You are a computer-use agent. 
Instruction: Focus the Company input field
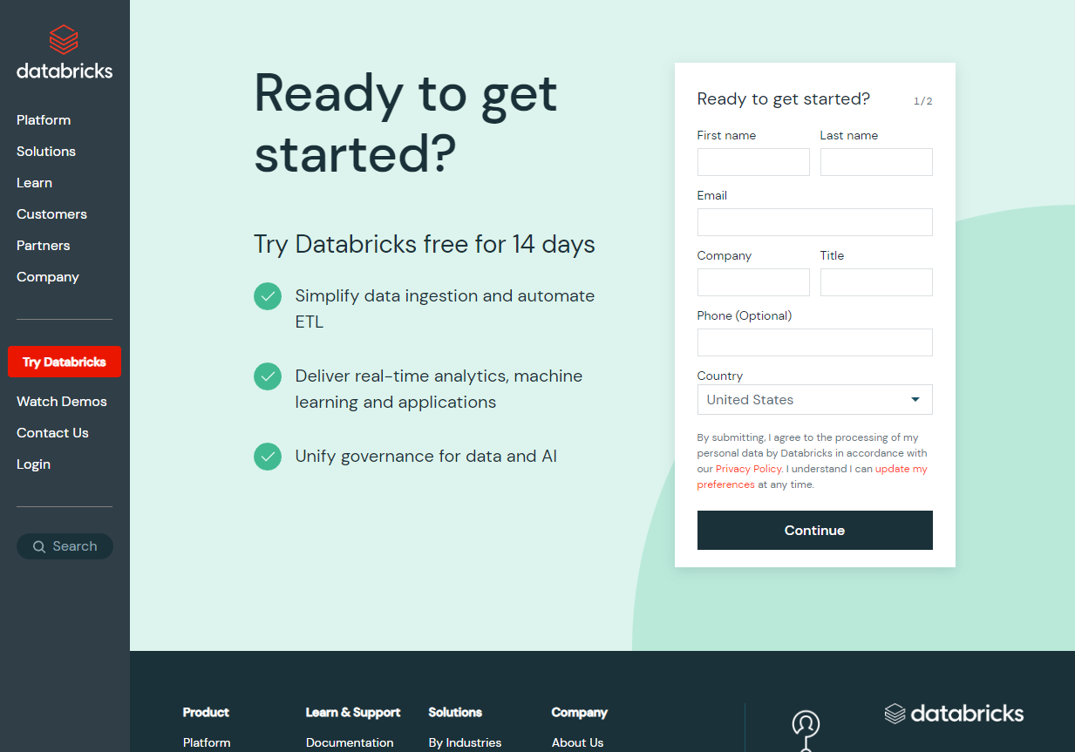tap(753, 282)
